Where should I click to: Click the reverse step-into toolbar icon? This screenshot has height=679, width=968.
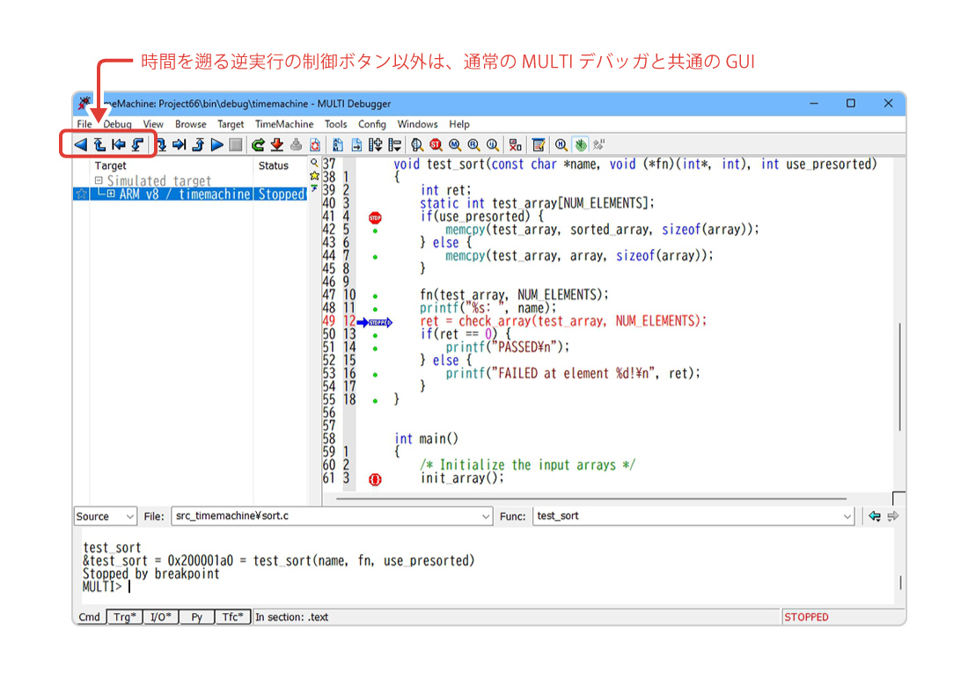[137, 144]
